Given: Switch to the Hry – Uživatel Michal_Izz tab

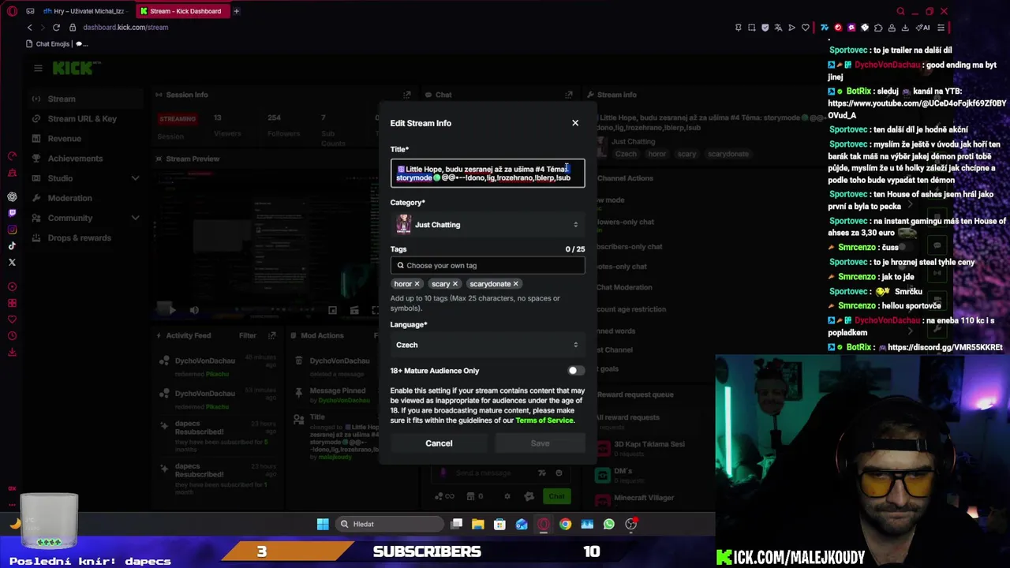Looking at the screenshot, I should coord(85,11).
